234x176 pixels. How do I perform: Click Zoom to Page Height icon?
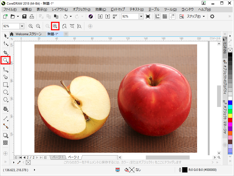[x=79, y=26]
